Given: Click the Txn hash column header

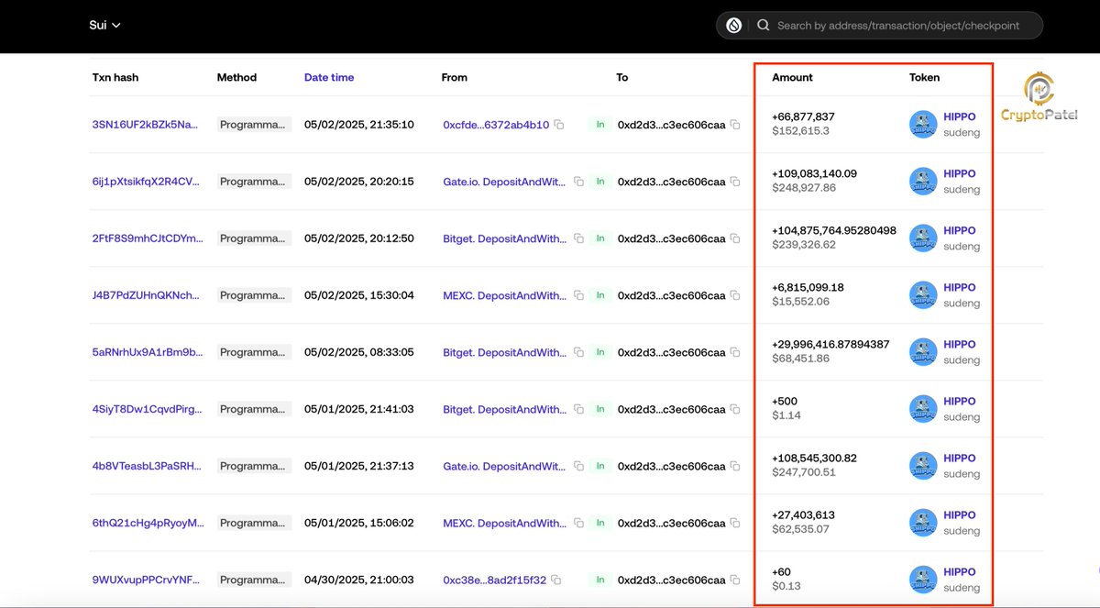Looking at the screenshot, I should [115, 78].
